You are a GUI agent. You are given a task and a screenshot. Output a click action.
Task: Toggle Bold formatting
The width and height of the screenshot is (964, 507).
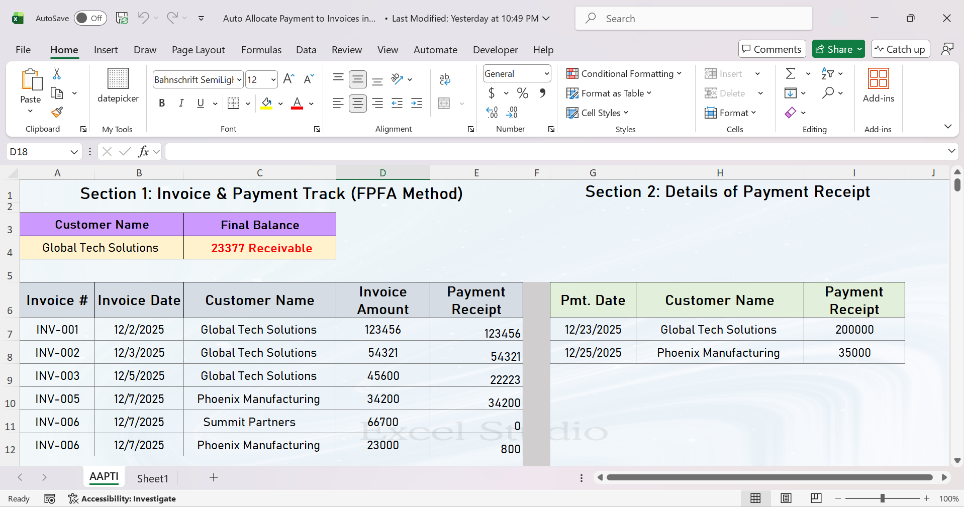162,103
